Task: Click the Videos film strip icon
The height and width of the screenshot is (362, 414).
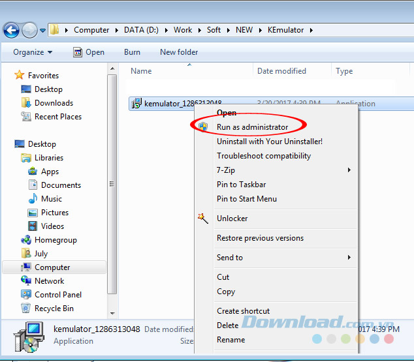Action: (x=33, y=226)
